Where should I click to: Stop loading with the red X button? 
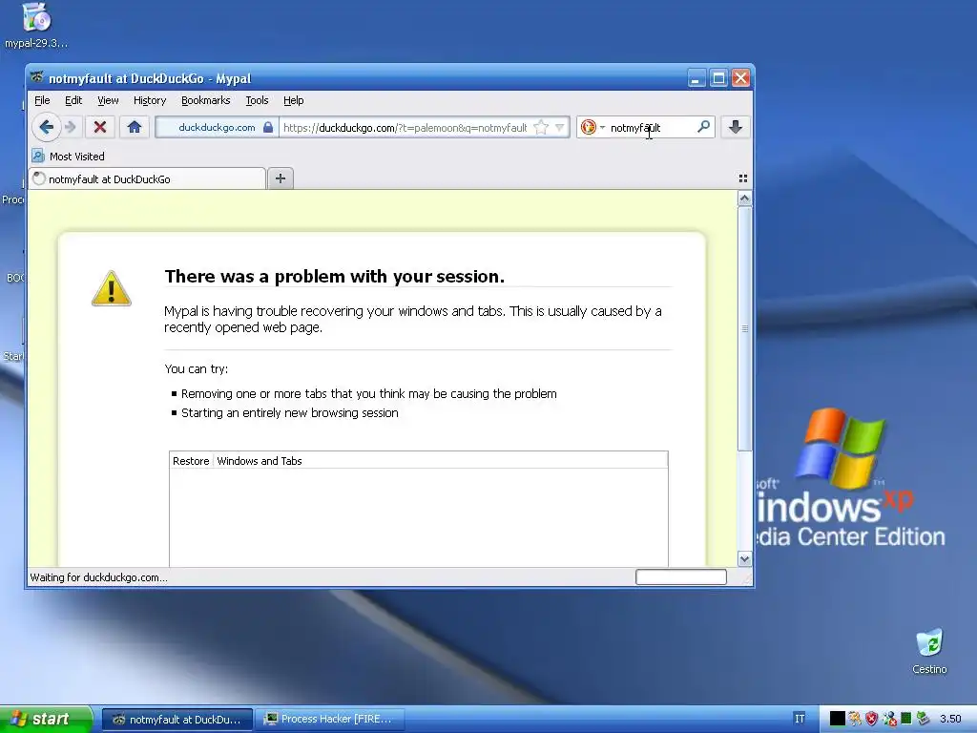click(x=99, y=127)
